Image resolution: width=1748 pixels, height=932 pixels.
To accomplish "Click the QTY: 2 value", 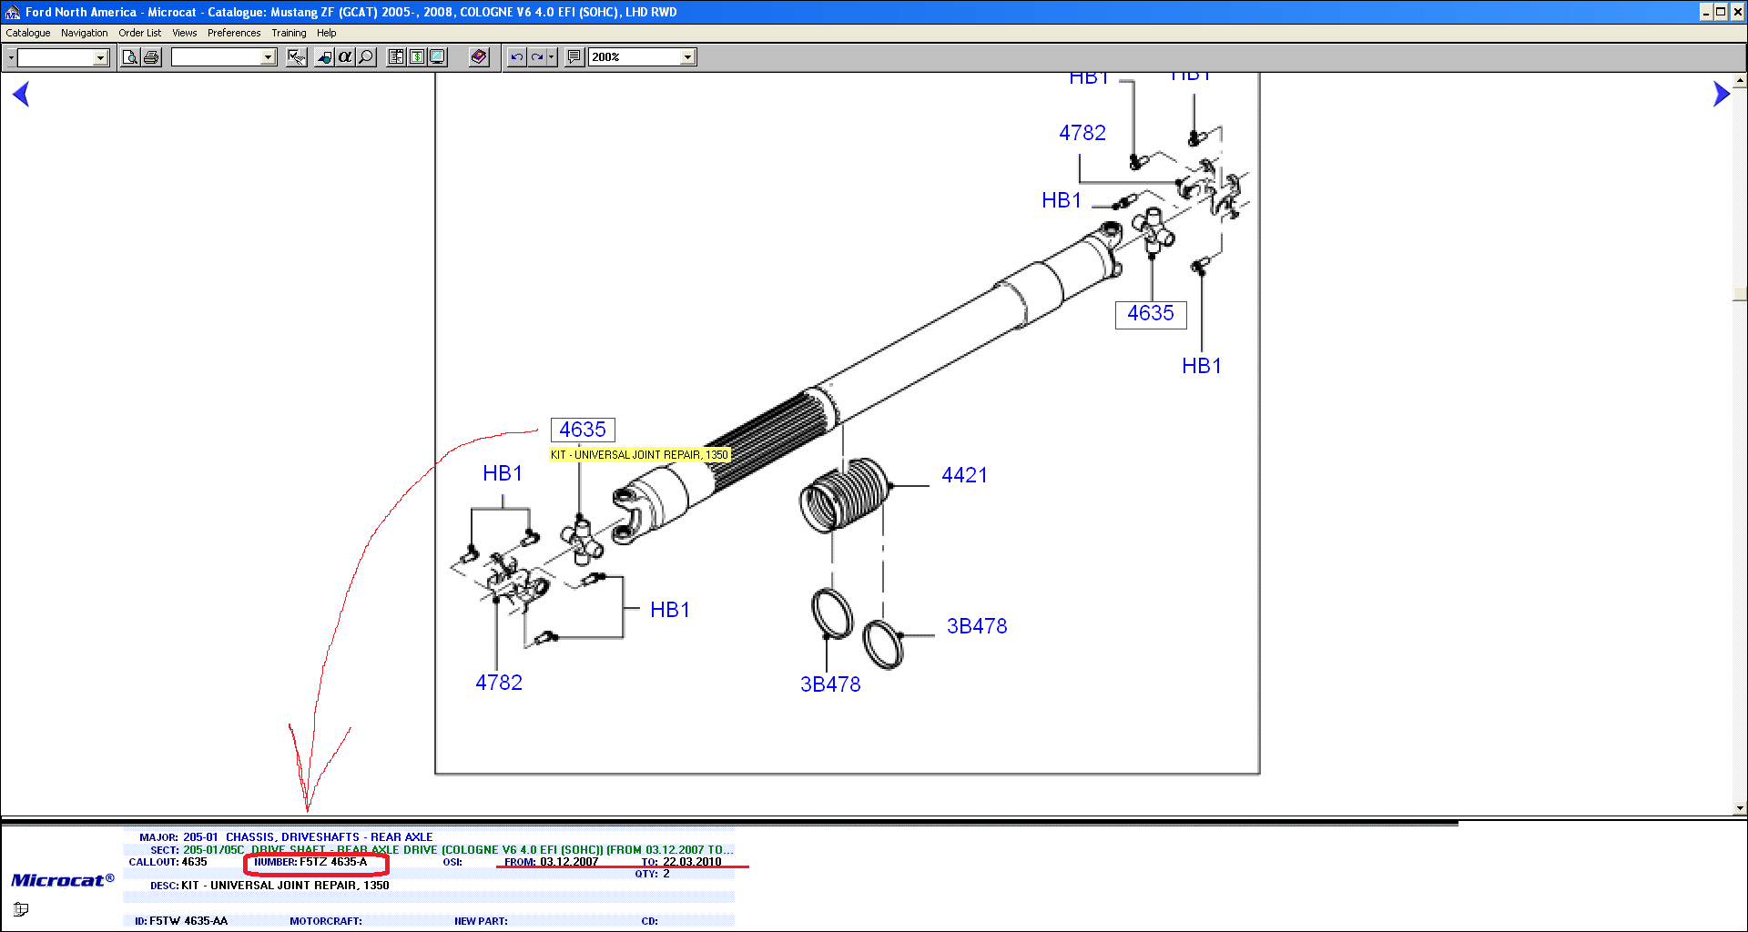I will [x=666, y=874].
